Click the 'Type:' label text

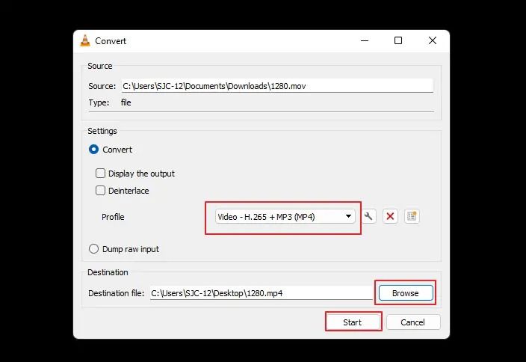point(99,102)
